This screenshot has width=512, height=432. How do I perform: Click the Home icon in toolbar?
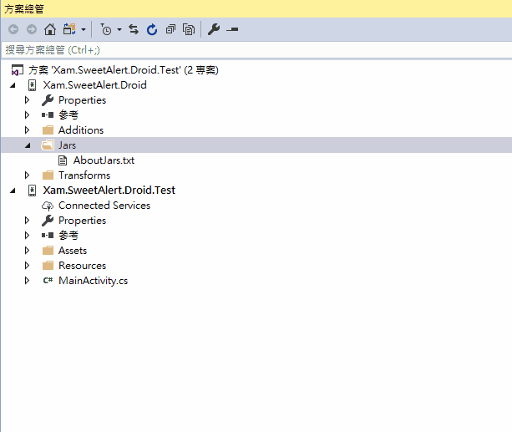[x=50, y=29]
